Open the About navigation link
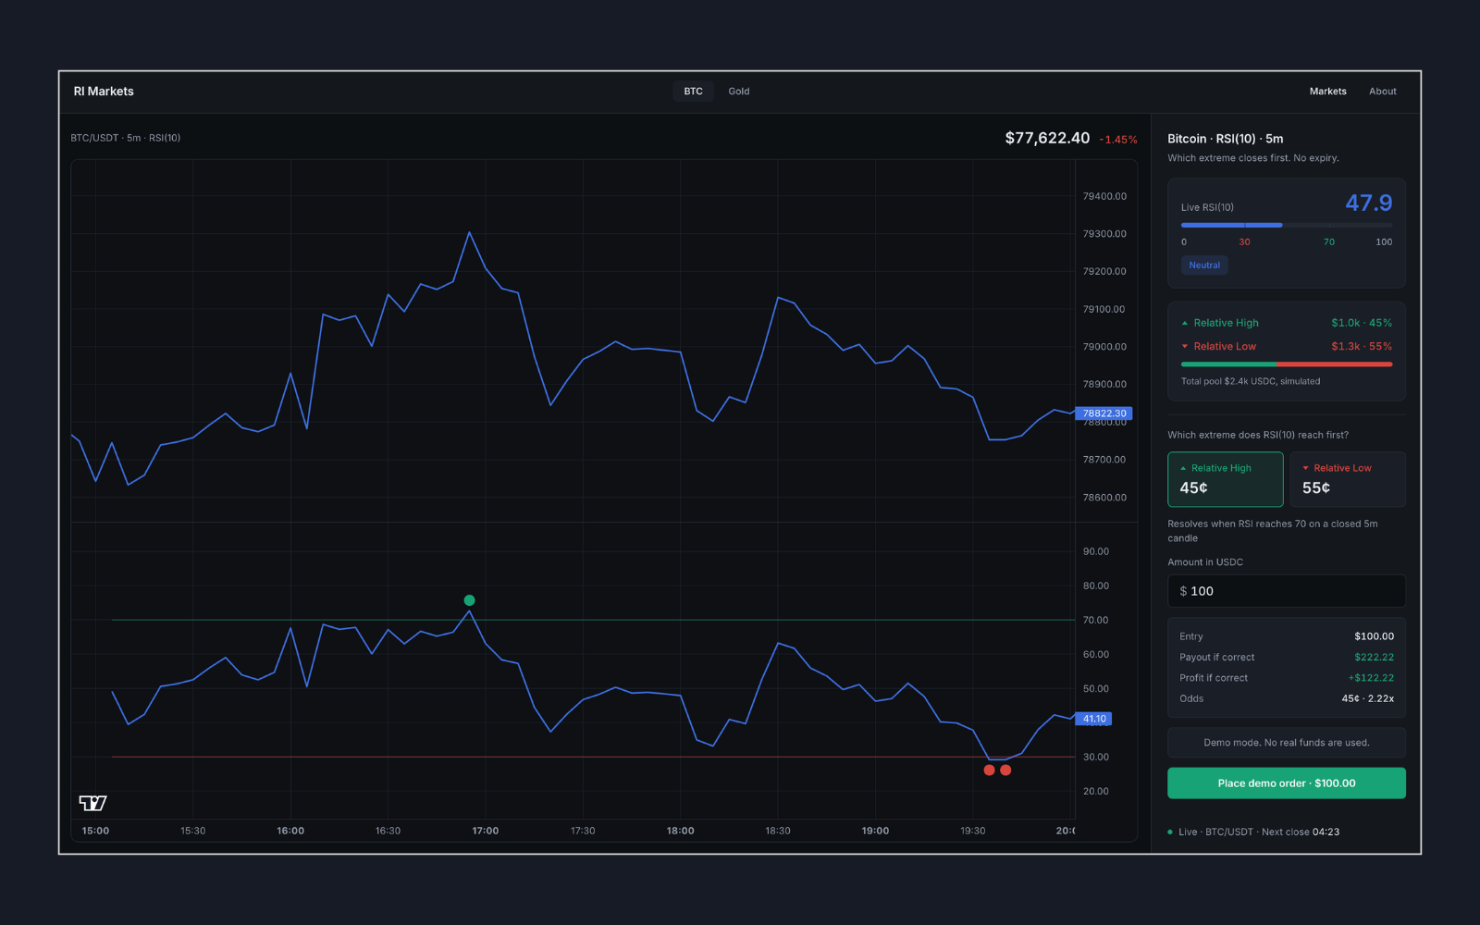This screenshot has height=925, width=1480. click(1382, 91)
